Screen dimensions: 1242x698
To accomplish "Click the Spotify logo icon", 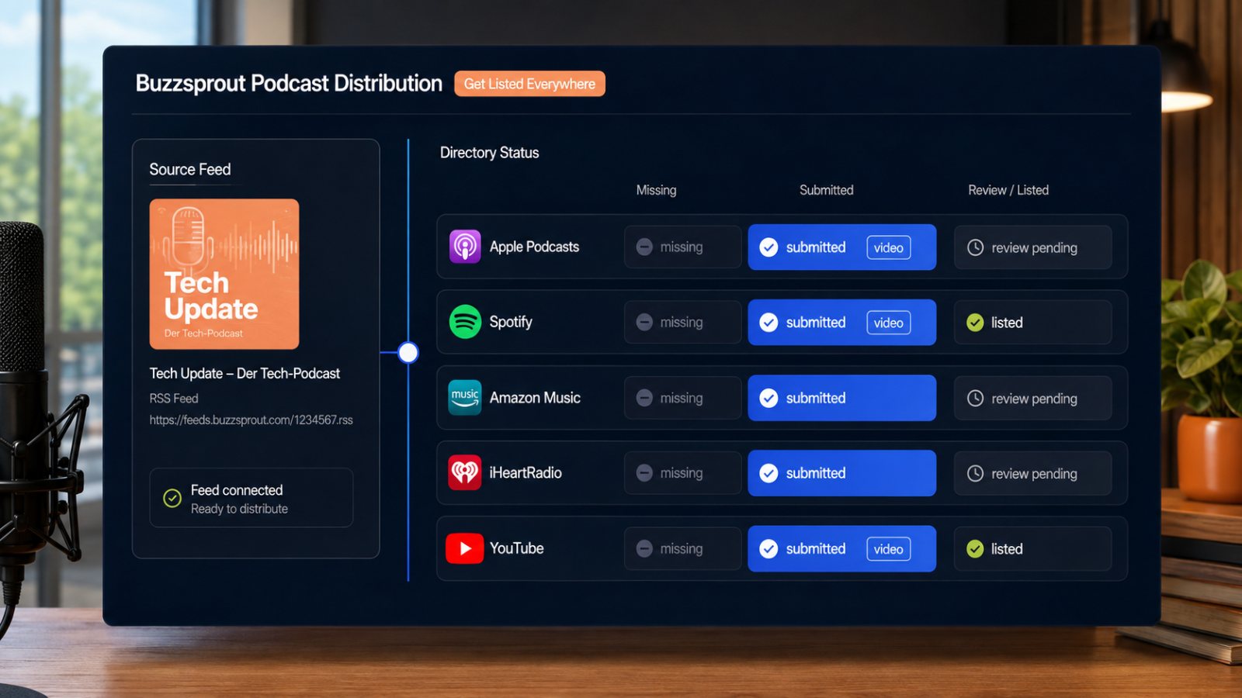I will pyautogui.click(x=465, y=322).
